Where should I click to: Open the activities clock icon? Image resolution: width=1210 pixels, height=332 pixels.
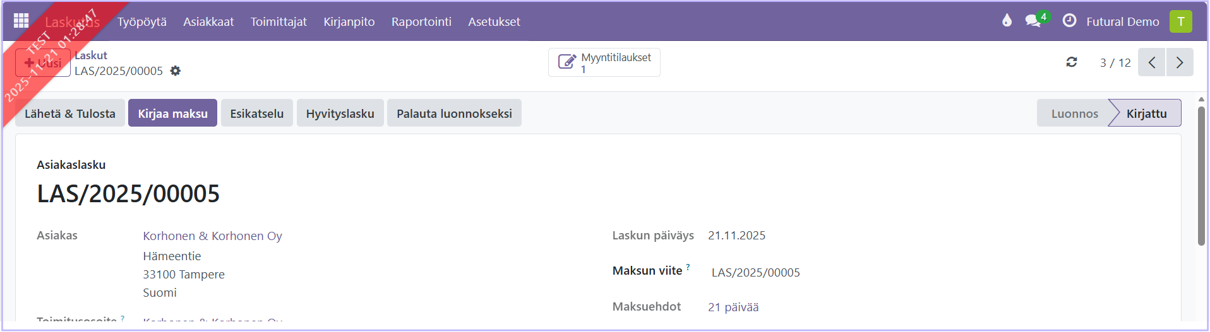tap(1069, 21)
